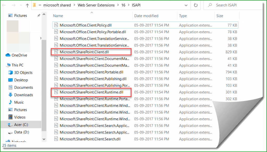Click the Data (D:) drive icon

[x=10, y=133]
